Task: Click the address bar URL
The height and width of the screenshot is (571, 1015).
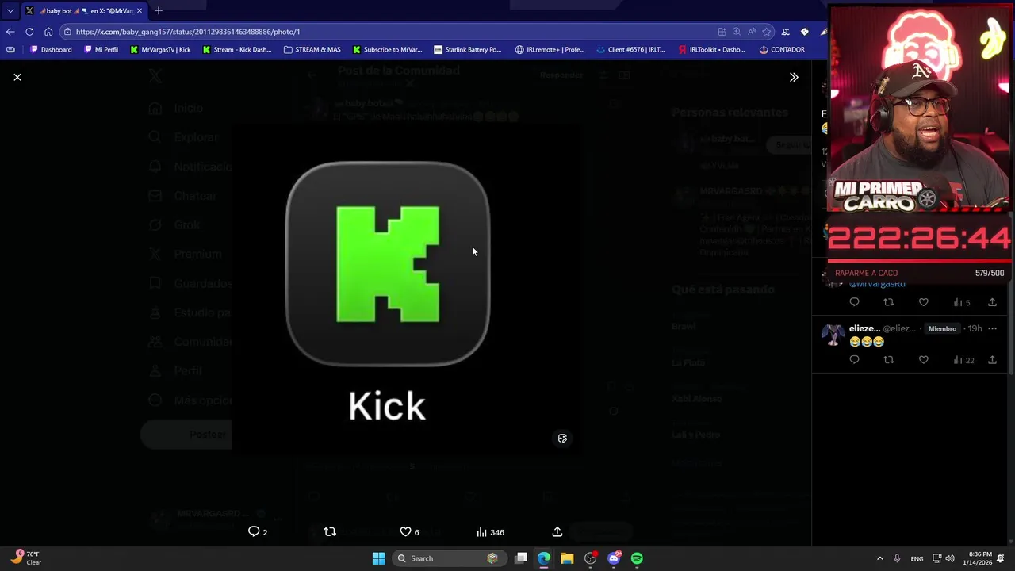Action: [188, 32]
